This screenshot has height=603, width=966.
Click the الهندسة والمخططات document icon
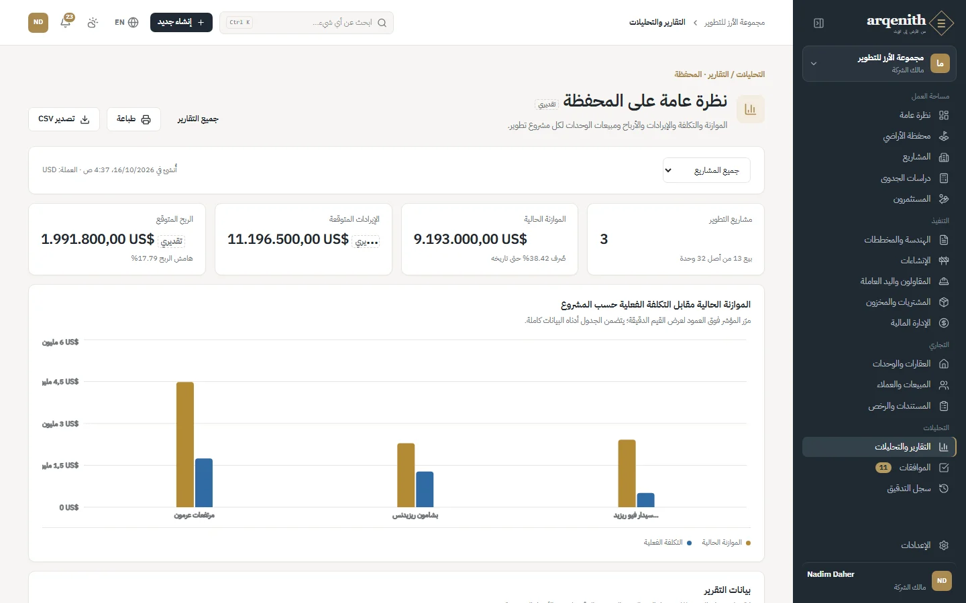click(x=944, y=240)
